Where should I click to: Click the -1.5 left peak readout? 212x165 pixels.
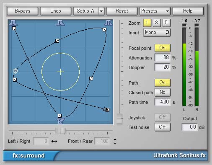pos(184,21)
